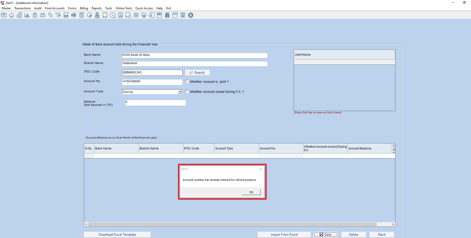The height and width of the screenshot is (238, 471).
Task: Open the Transactions menu
Action: click(22, 8)
